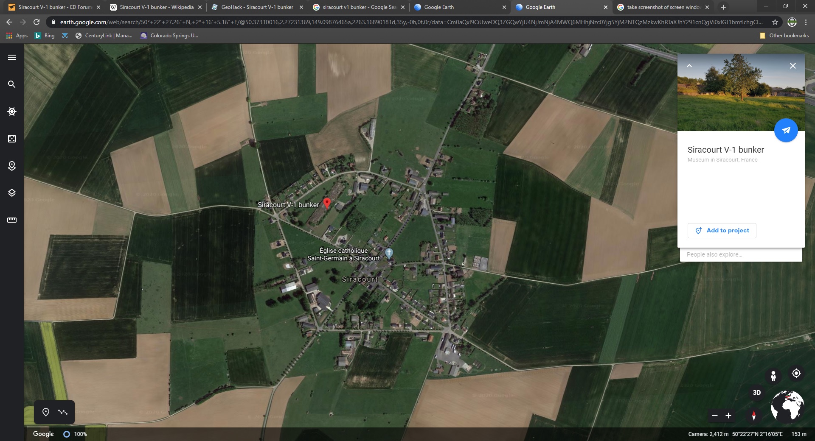Click the Pegman Street View icon
The image size is (815, 441).
point(773,376)
